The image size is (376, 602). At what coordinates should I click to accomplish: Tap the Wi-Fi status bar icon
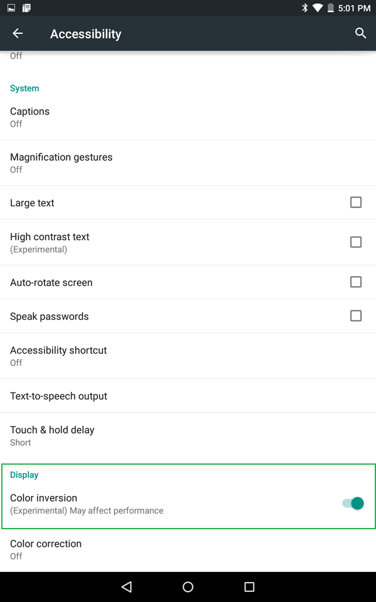317,8
